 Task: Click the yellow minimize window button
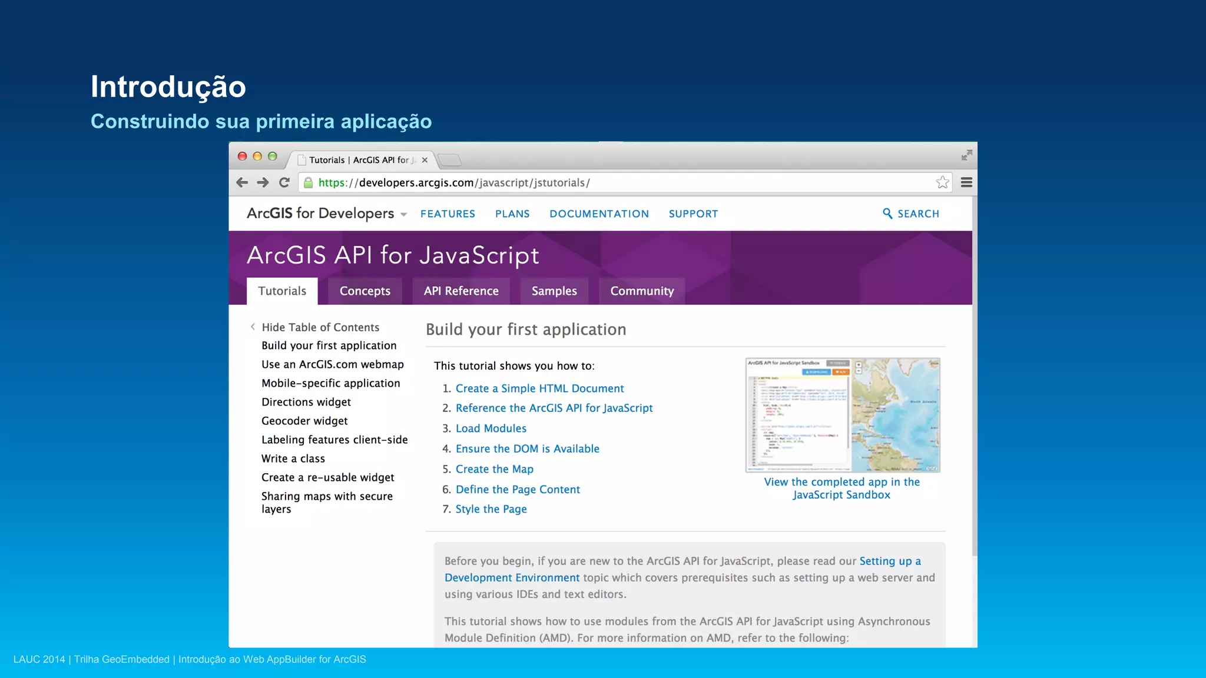tap(257, 156)
